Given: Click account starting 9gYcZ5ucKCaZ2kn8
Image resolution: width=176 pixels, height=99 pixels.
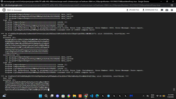Looking at the screenshot, I should [x=27, y=90].
